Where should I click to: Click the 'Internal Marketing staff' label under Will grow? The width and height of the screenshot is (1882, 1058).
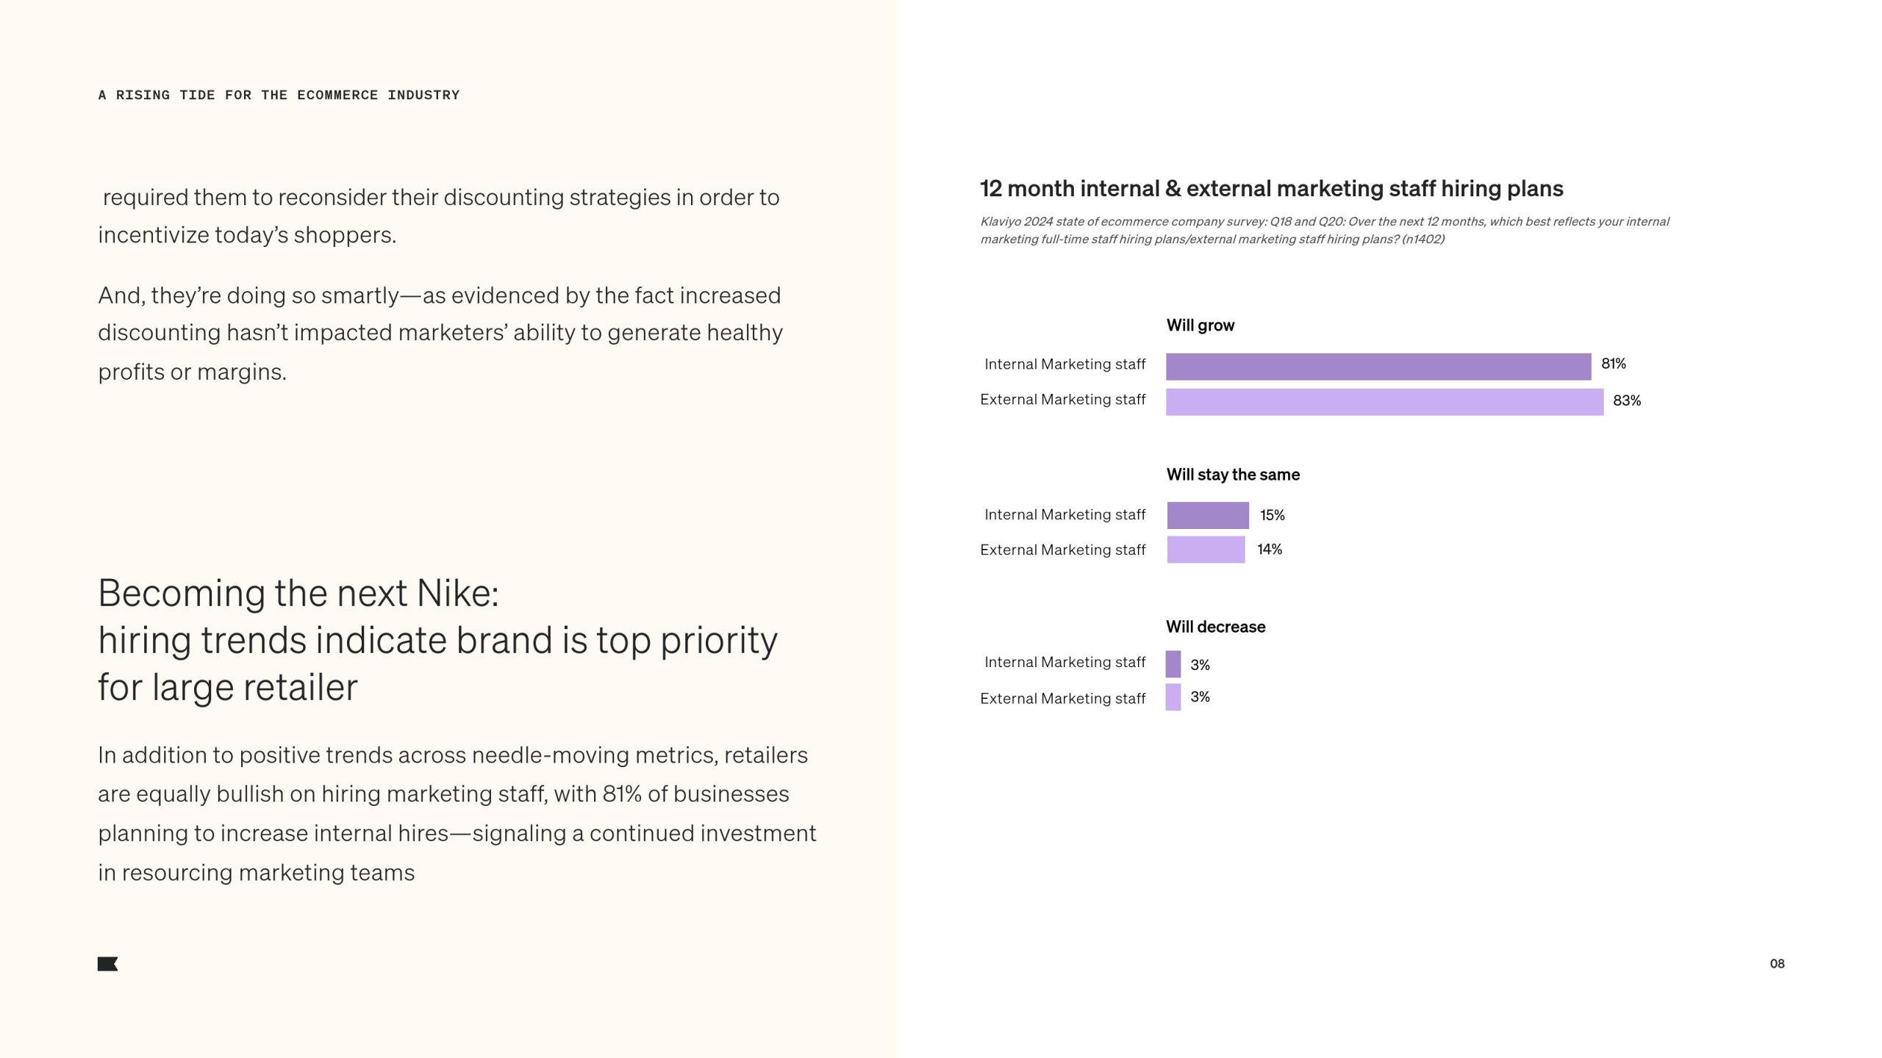point(1064,364)
